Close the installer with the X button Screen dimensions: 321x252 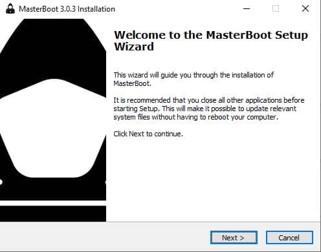pos(305,9)
